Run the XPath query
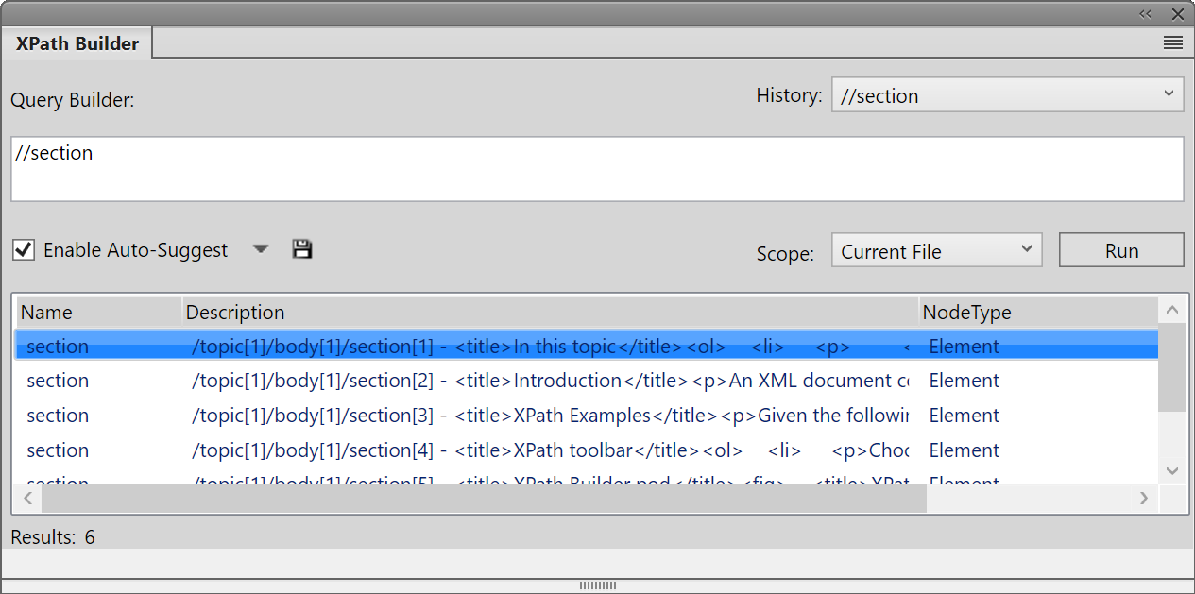Screen dimensions: 1195x594 click(1121, 249)
